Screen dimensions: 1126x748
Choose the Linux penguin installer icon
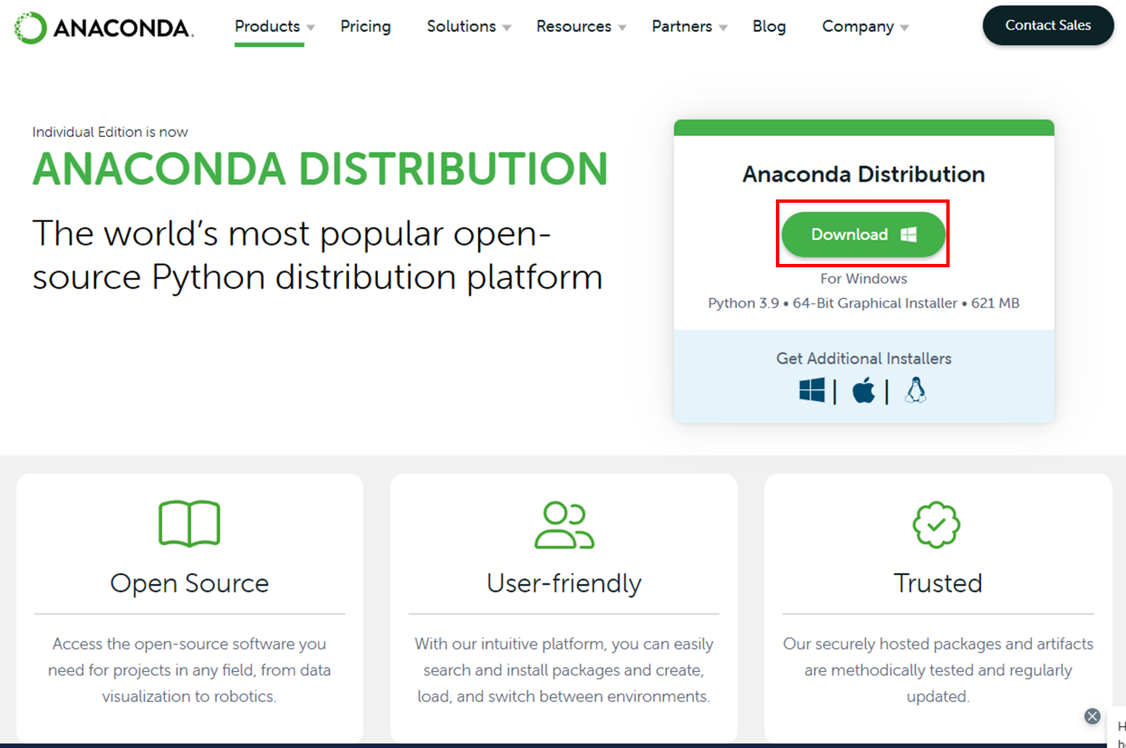[x=916, y=390]
